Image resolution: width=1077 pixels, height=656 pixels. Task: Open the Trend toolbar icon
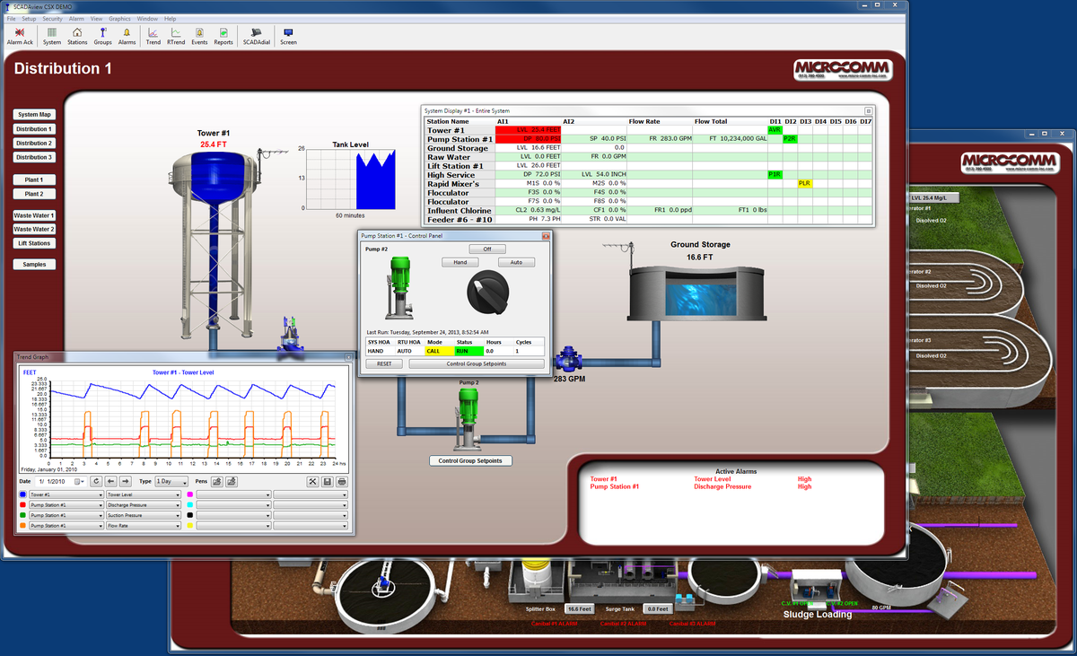coord(153,35)
